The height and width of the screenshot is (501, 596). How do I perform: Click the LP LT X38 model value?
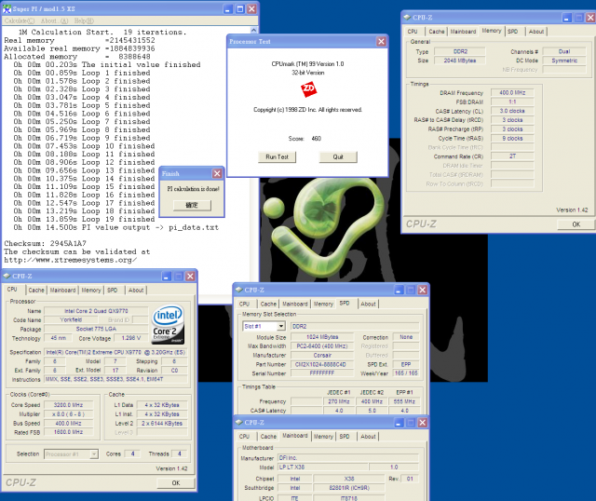[x=323, y=467]
